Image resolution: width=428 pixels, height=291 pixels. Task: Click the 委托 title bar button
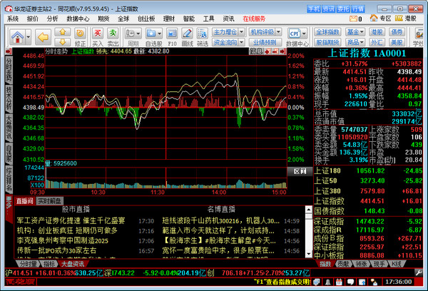[x=343, y=9]
